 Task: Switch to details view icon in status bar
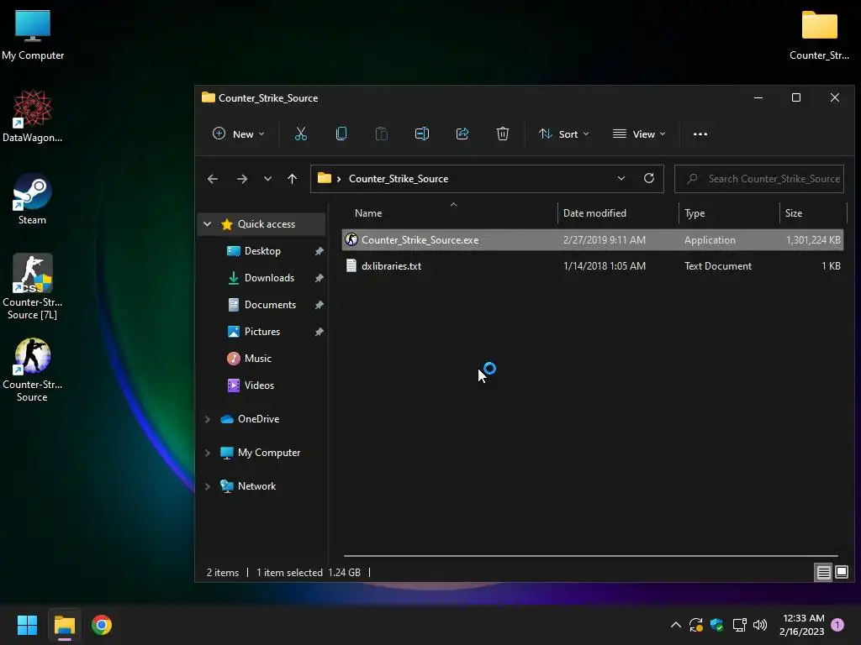click(x=824, y=573)
